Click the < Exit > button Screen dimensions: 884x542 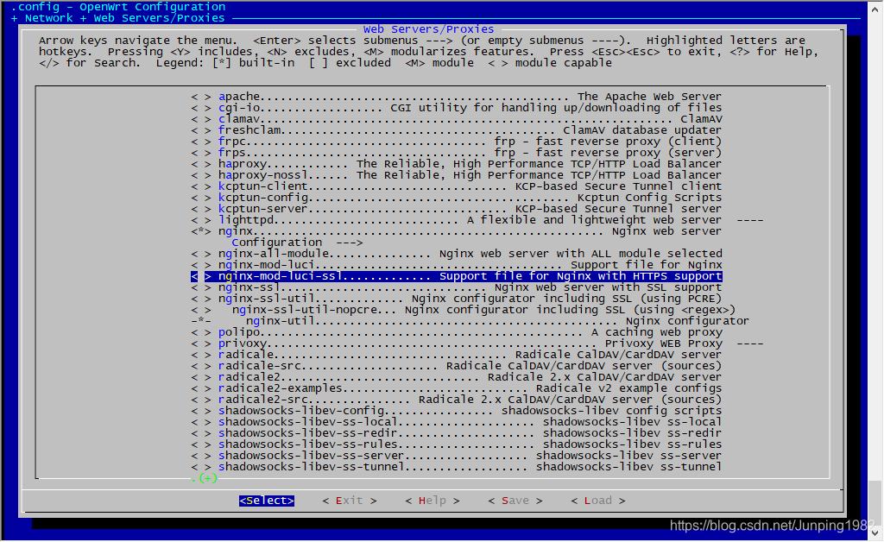[350, 501]
